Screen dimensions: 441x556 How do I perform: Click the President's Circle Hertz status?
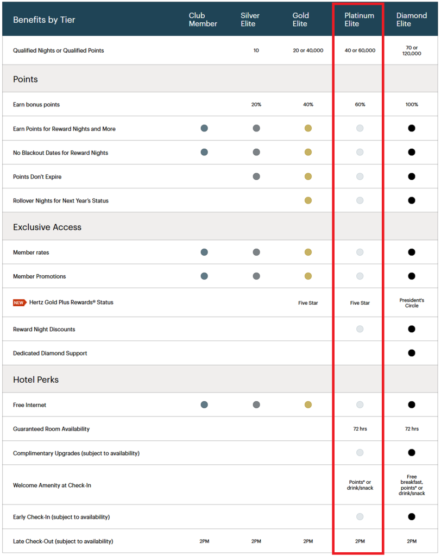click(412, 303)
